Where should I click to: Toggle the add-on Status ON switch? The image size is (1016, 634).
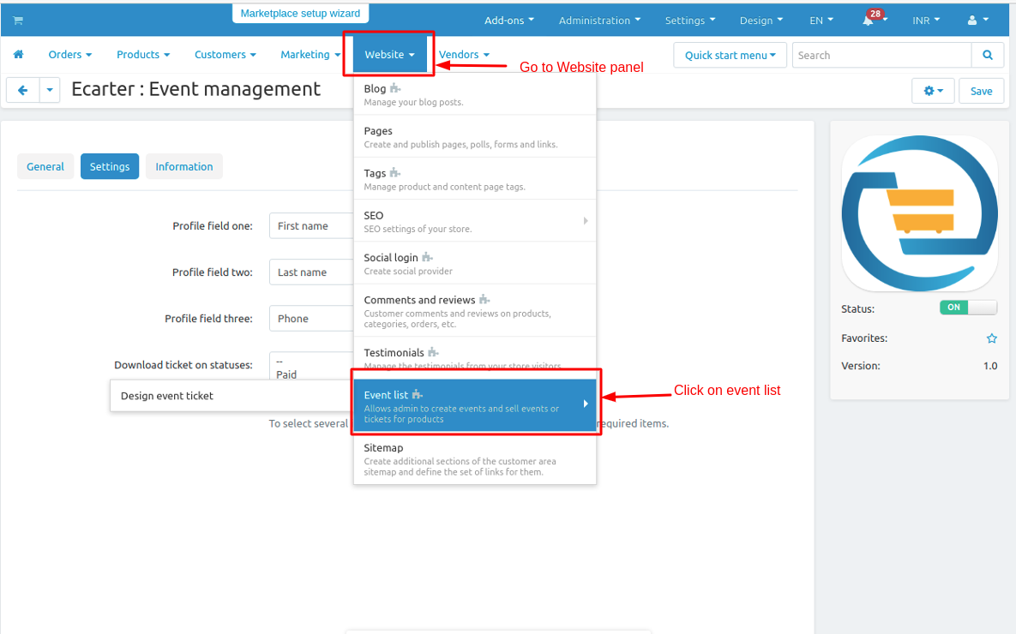[x=968, y=308]
